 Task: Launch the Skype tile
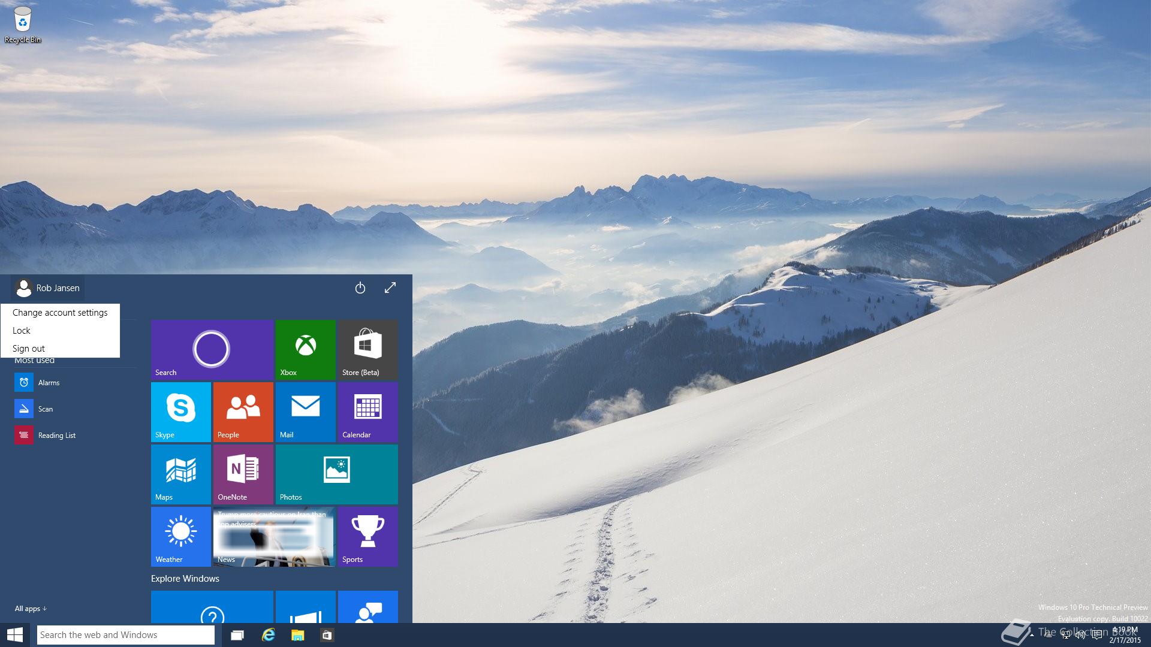[x=181, y=412]
